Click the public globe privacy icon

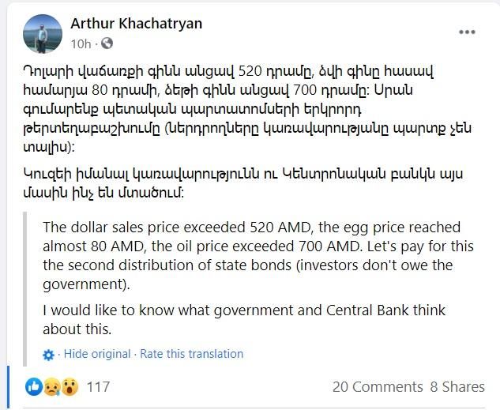click(x=107, y=43)
